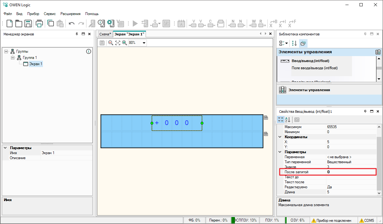
Task: Pin the Менеджер экранов panel
Action: 77,34
